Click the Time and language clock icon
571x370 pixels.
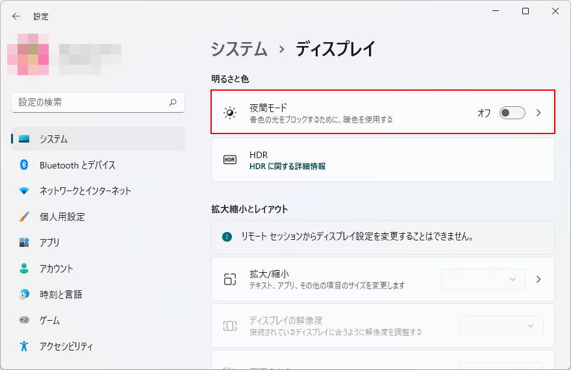click(x=25, y=294)
